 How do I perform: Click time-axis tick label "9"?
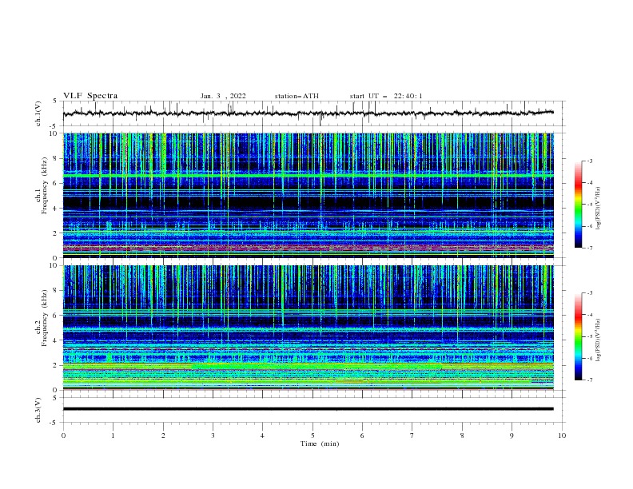512,435
